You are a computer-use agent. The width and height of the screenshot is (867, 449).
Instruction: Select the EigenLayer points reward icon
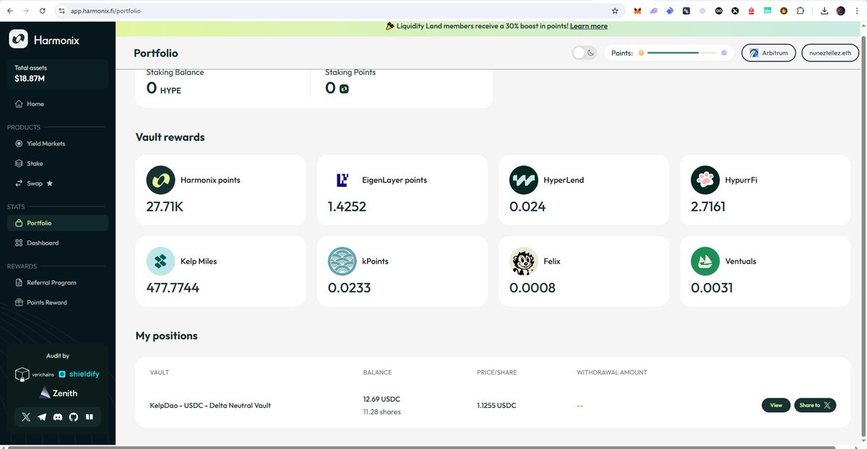pos(342,180)
